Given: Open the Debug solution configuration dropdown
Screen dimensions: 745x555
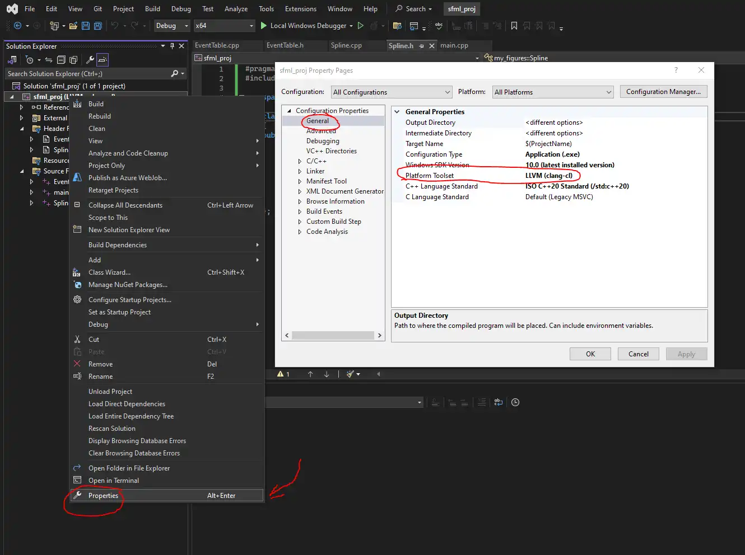Looking at the screenshot, I should [x=172, y=26].
